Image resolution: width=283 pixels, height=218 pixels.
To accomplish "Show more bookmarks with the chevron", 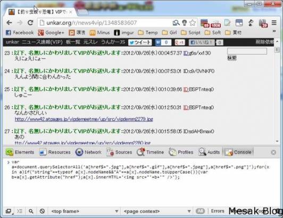I will pos(274,31).
